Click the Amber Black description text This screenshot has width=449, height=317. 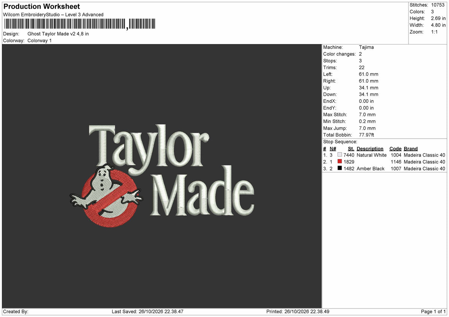pyautogui.click(x=370, y=169)
